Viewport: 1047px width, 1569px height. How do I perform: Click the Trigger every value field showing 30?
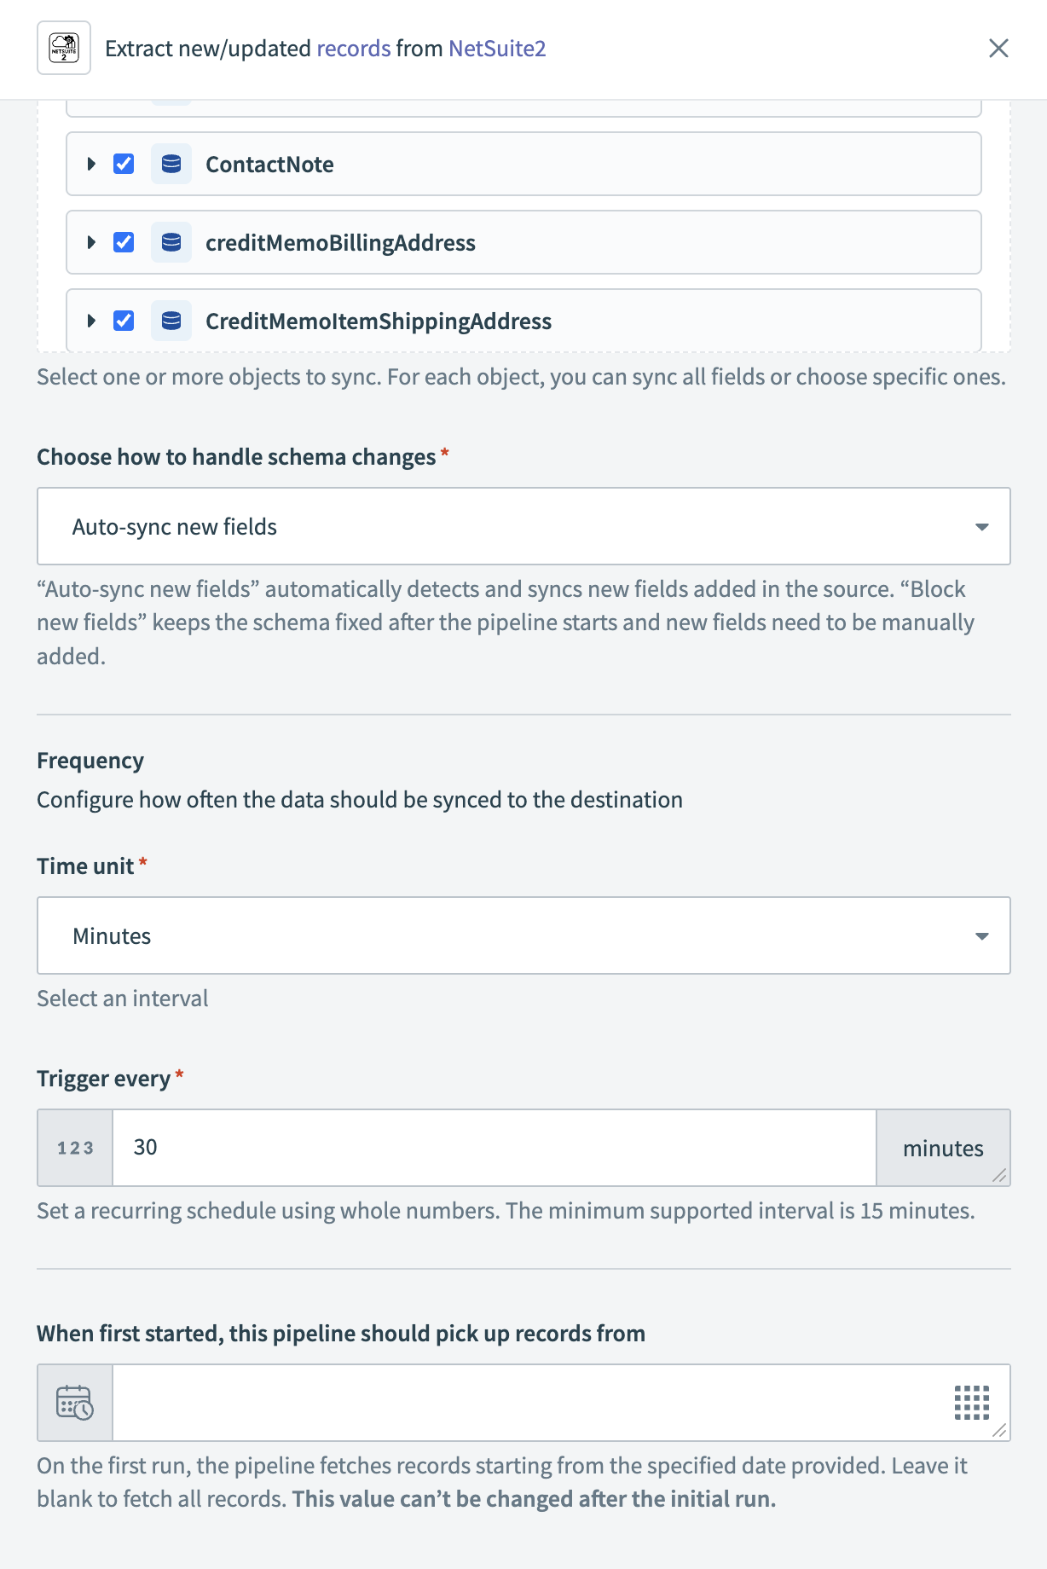[x=495, y=1148]
